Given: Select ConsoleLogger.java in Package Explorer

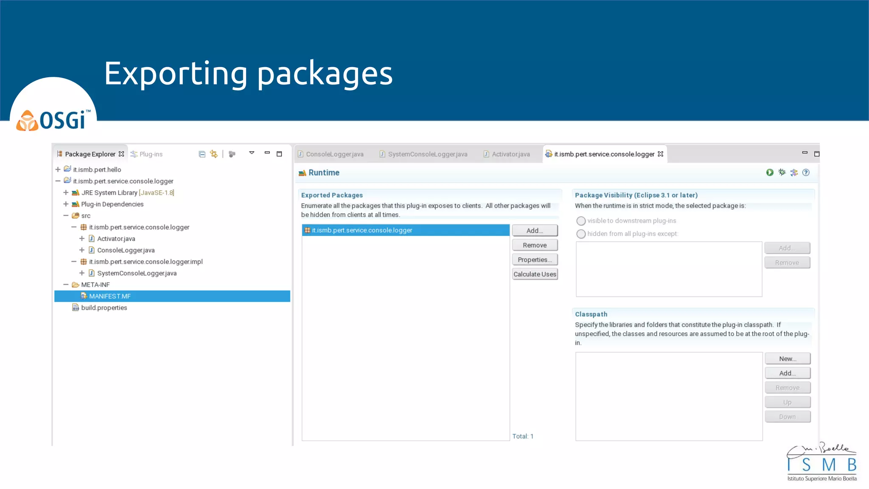Looking at the screenshot, I should click(122, 250).
